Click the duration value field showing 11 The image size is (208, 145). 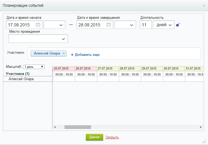pos(146,25)
